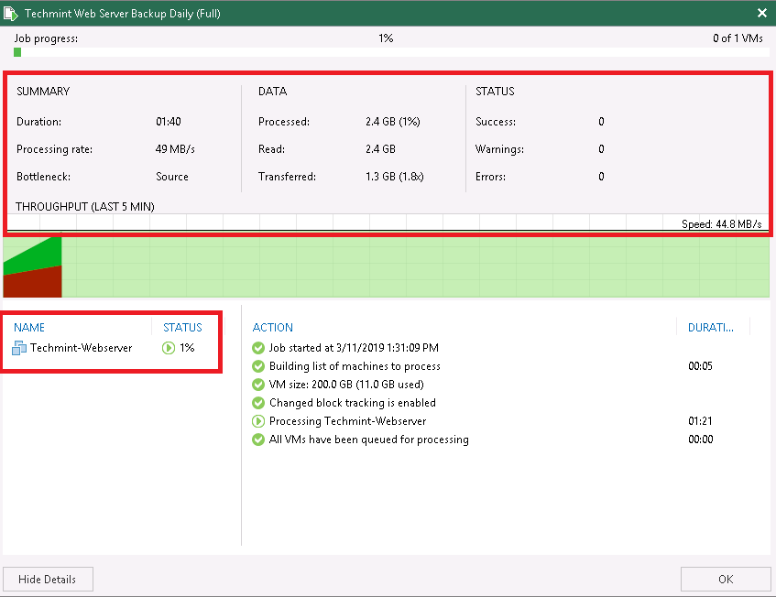Click the checkmark beside the job start entry
The width and height of the screenshot is (776, 597).
(257, 348)
